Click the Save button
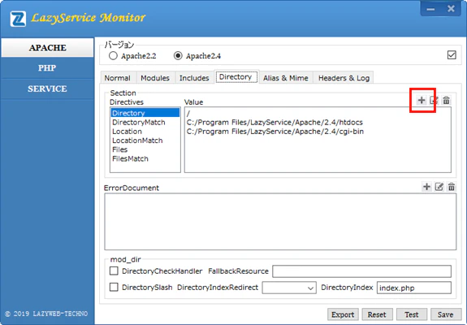This screenshot has height=325, width=467. pos(446,314)
